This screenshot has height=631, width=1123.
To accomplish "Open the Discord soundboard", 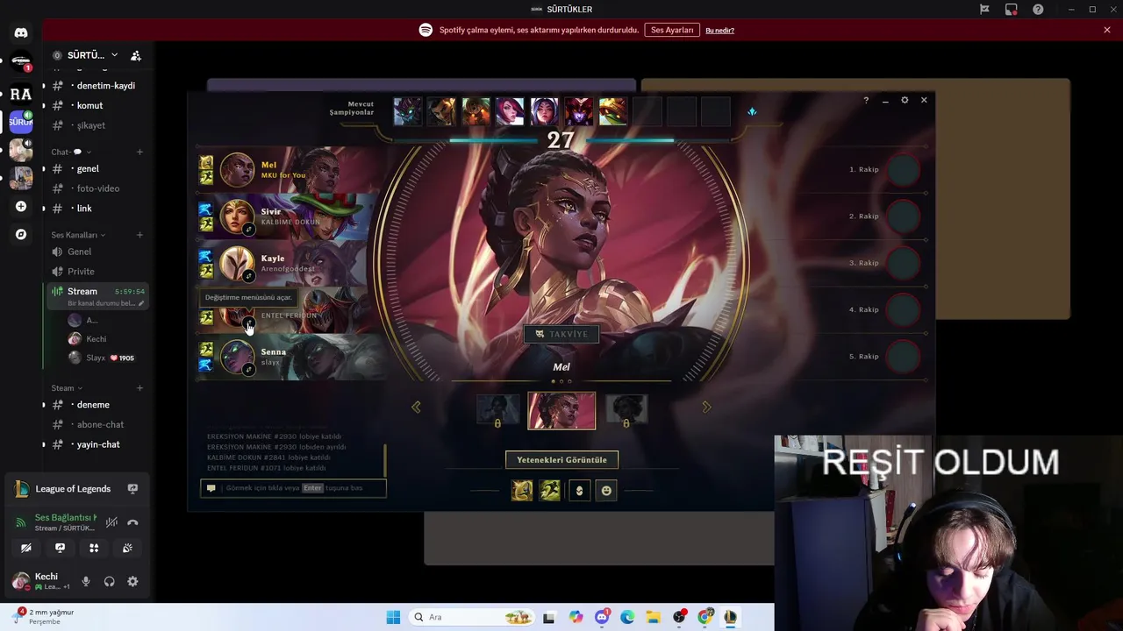I will 127,548.
